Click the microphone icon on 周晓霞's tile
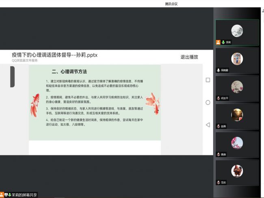The width and height of the screenshot is (264, 198). pyautogui.click(x=219, y=70)
